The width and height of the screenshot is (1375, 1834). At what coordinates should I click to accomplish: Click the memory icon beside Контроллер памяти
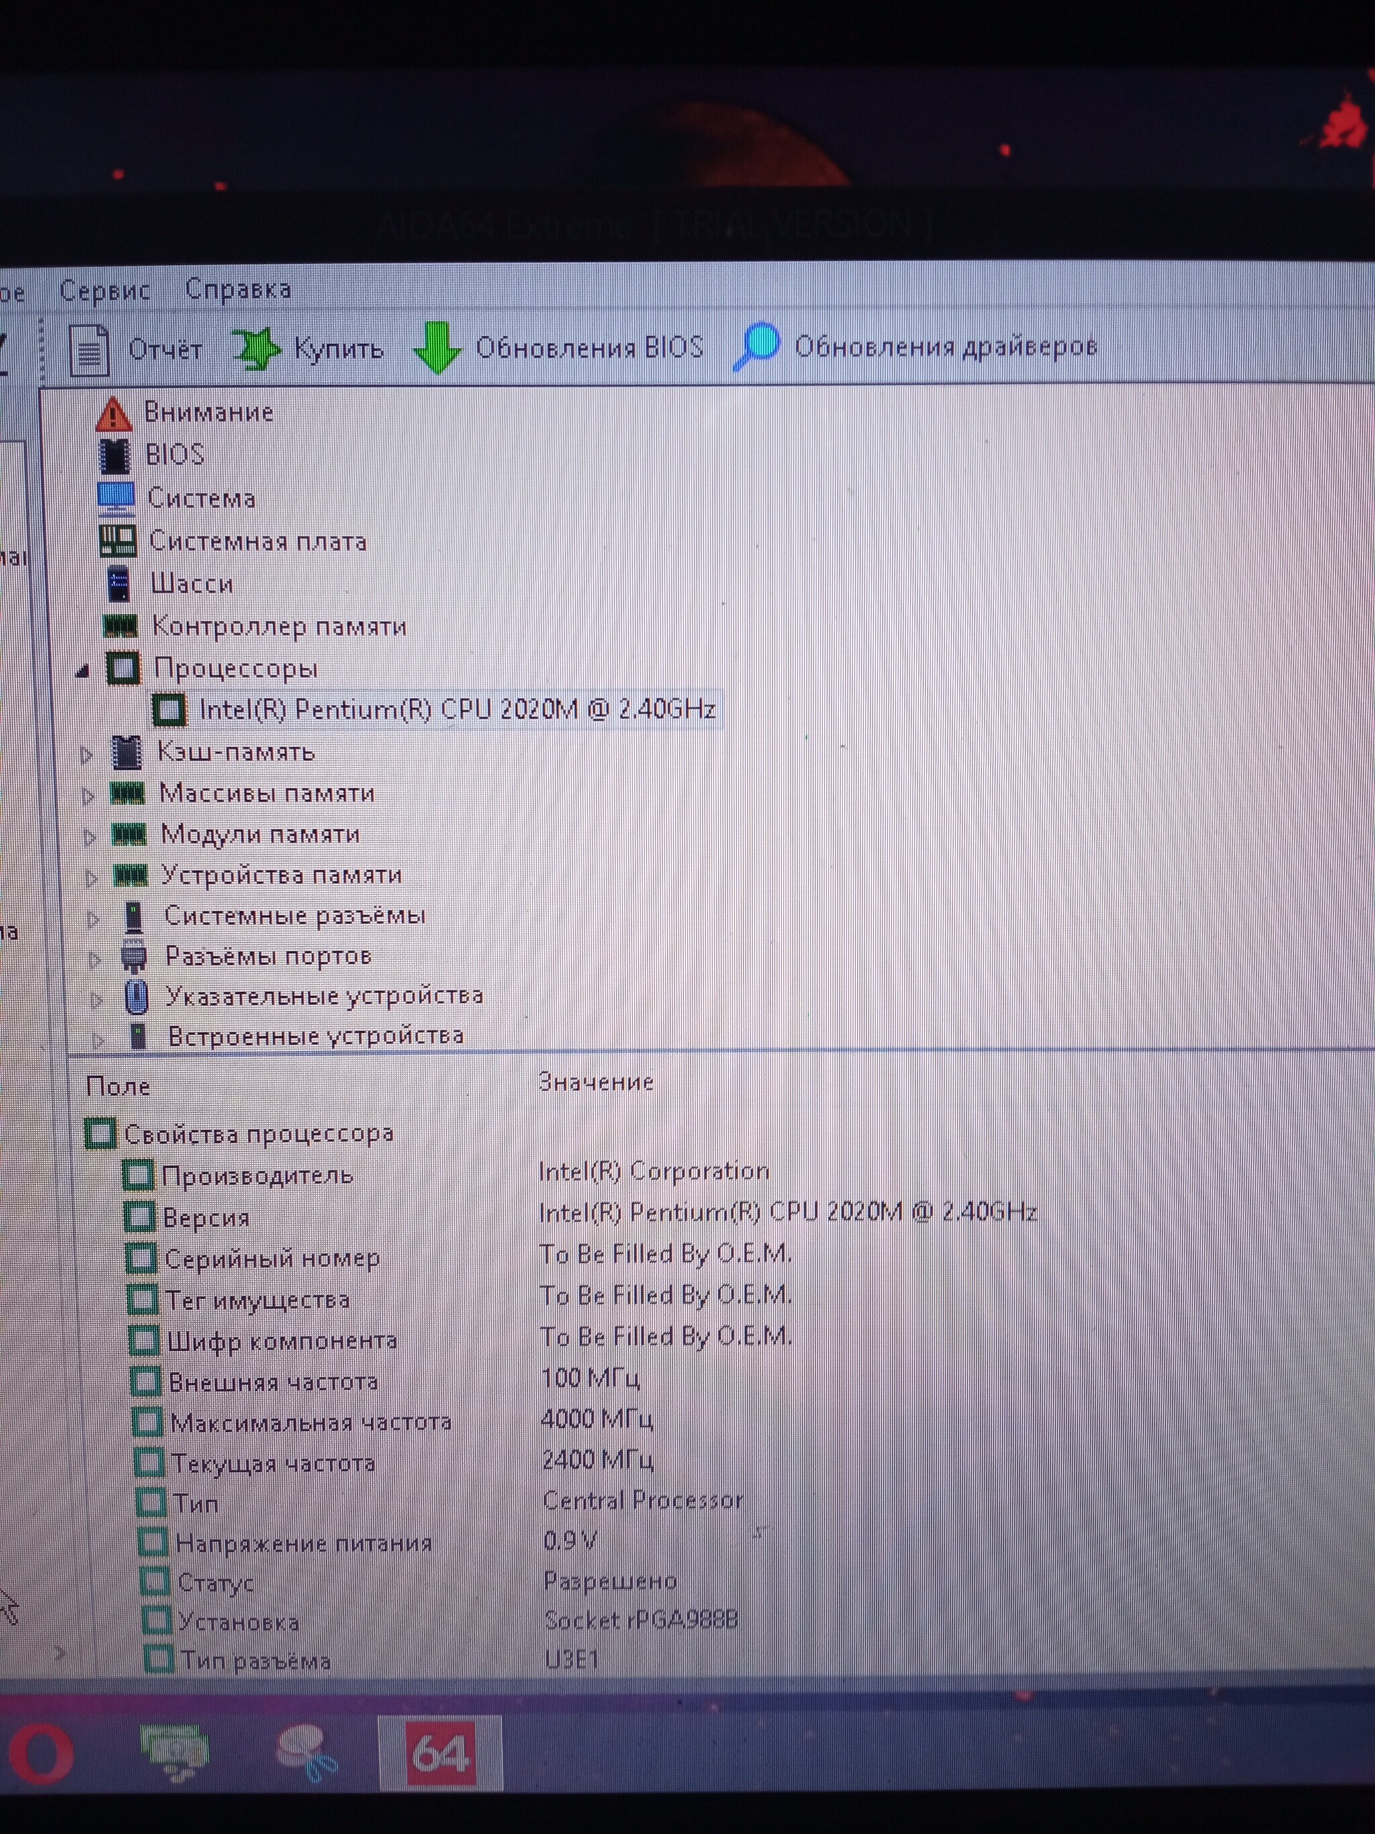120,625
